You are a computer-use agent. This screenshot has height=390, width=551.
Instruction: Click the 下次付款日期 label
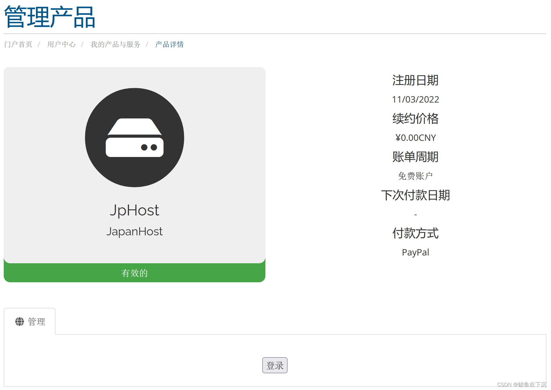point(415,195)
